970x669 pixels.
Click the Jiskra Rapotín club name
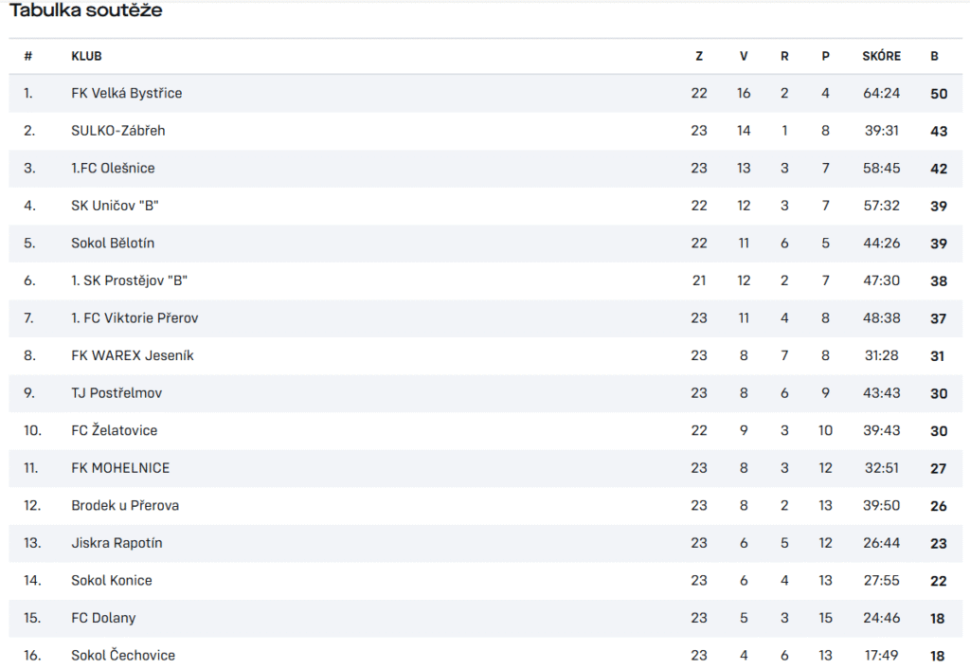(x=117, y=543)
